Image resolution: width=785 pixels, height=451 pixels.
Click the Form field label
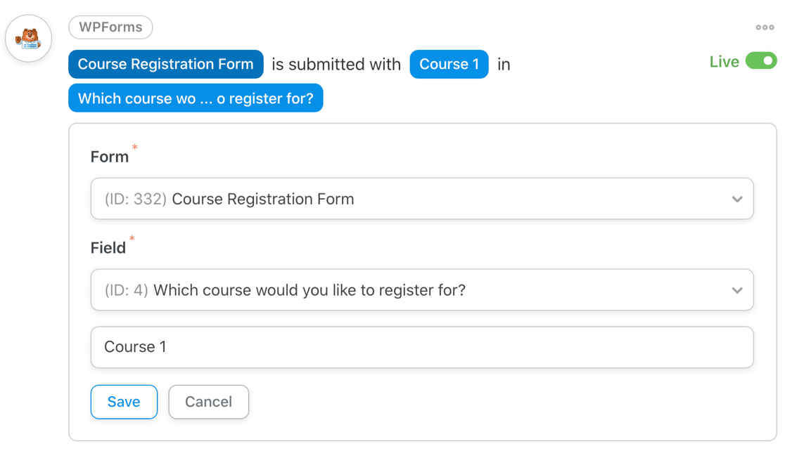coord(110,157)
